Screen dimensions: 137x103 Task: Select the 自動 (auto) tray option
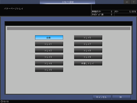pos(49,38)
